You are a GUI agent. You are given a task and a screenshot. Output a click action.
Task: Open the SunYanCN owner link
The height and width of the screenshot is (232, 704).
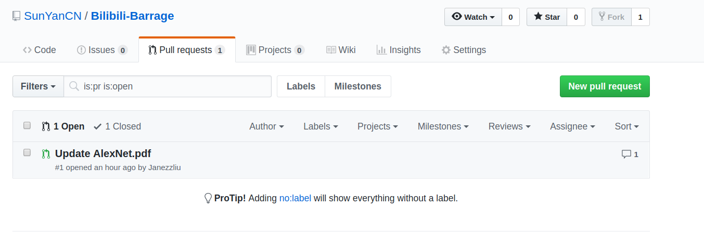point(53,16)
